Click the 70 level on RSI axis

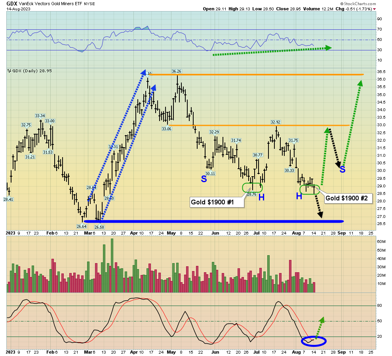tap(379, 29)
